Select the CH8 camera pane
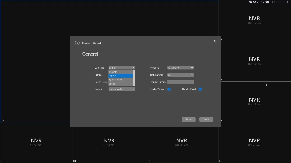The image size is (291, 163). coord(254,142)
